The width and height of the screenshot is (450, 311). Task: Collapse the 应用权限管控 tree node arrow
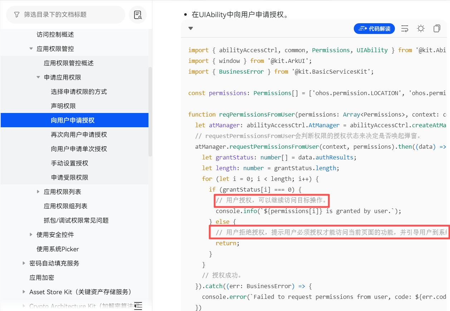pyautogui.click(x=31, y=49)
